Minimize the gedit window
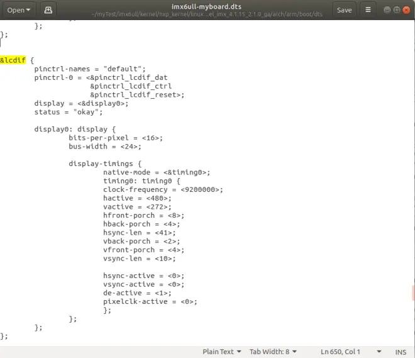Viewport: 415px width, 358px height. click(x=387, y=10)
